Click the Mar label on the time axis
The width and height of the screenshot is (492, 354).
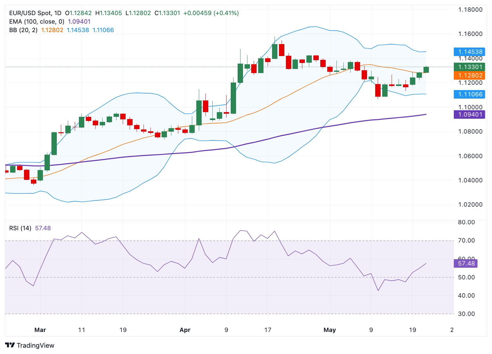tap(40, 330)
